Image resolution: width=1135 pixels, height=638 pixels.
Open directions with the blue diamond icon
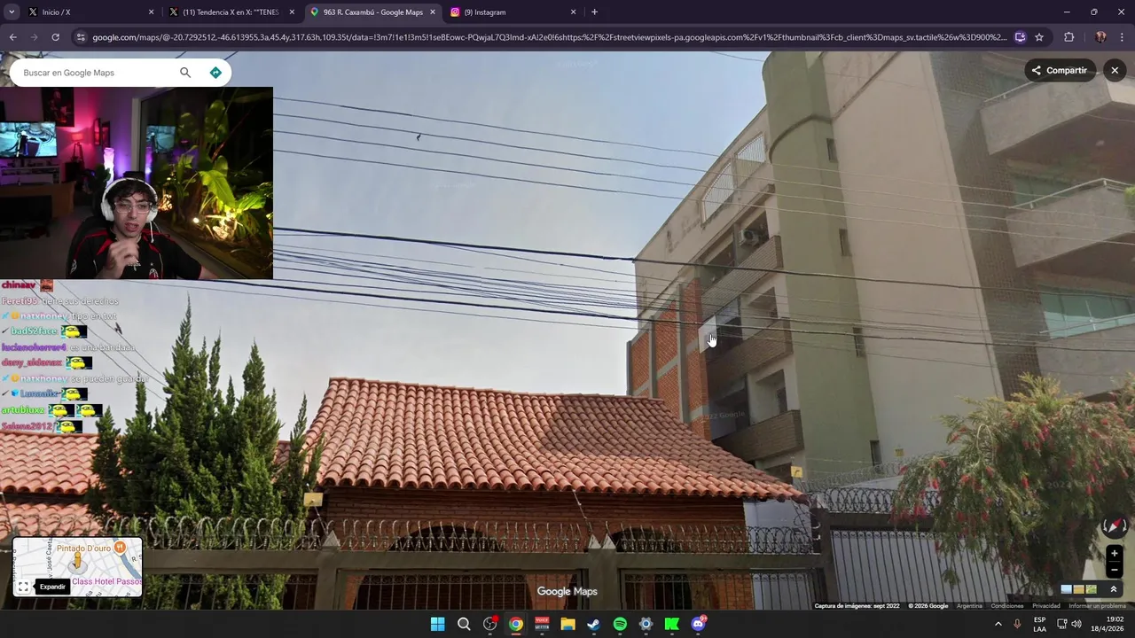[215, 73]
